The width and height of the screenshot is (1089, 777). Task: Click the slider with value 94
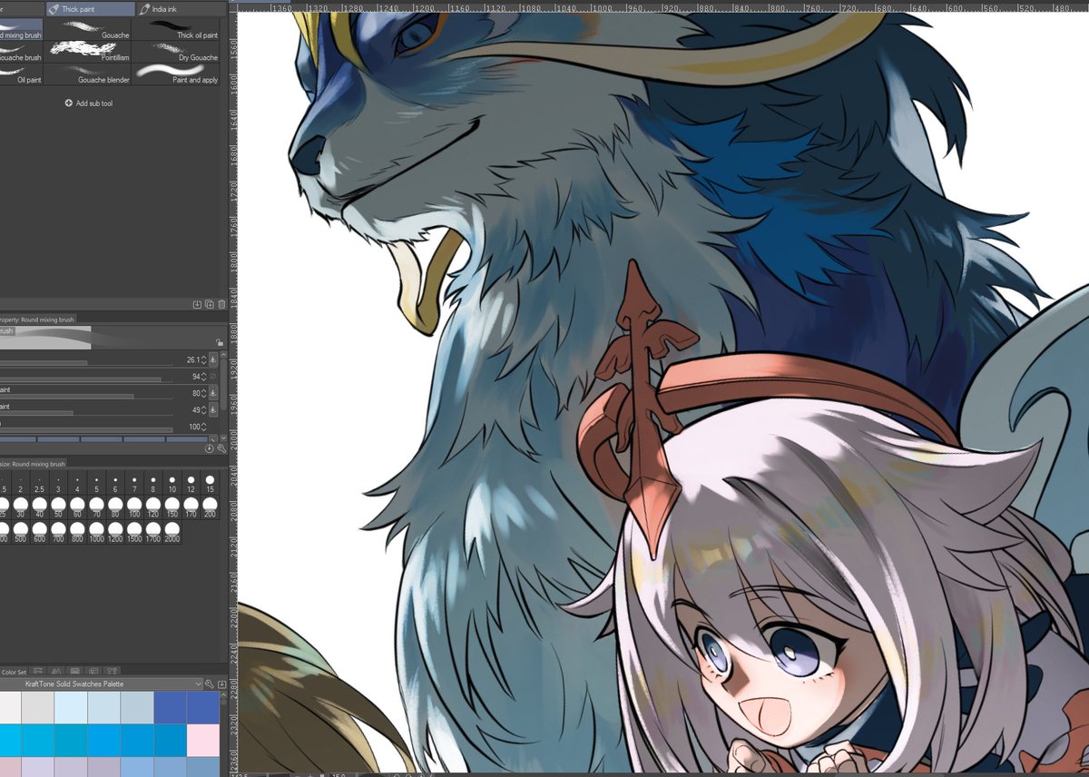tap(86, 379)
